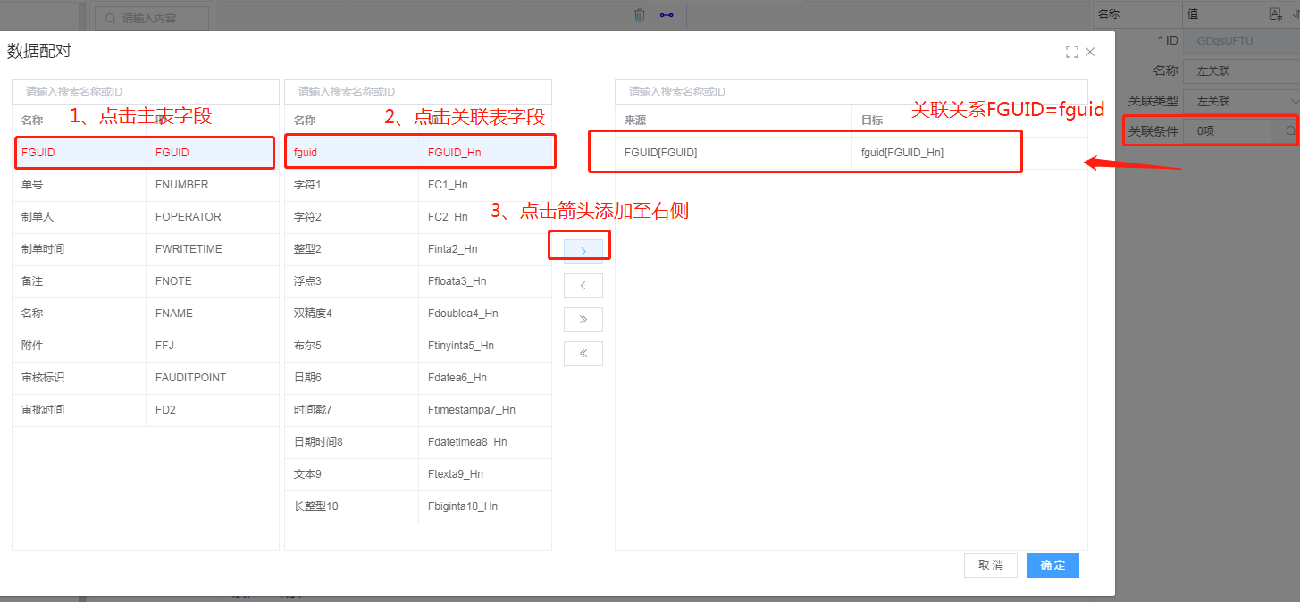Click the double right-arrow to add all
This screenshot has width=1300, height=602.
click(583, 320)
